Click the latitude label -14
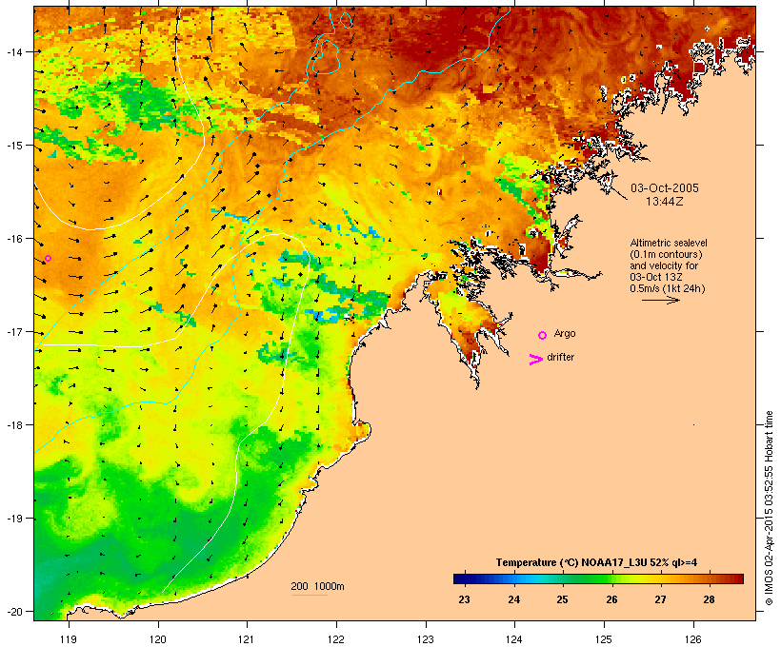This screenshot has width=781, height=647. [14, 51]
